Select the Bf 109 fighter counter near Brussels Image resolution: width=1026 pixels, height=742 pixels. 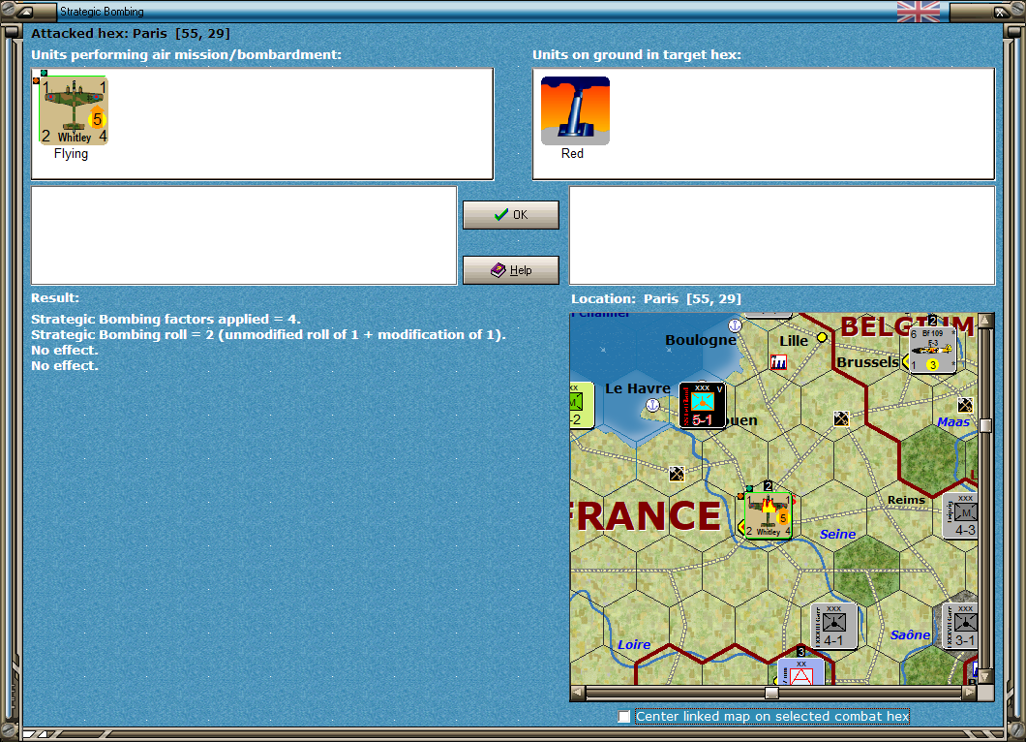[x=932, y=350]
